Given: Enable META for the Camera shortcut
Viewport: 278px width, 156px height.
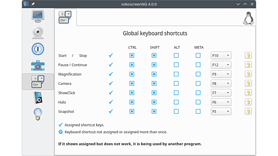Looking at the screenshot, I should point(198,83).
